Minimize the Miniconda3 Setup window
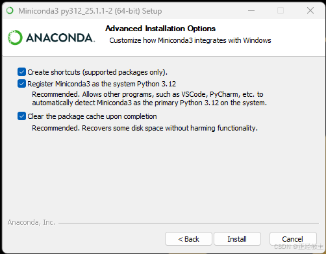 pyautogui.click(x=251, y=10)
